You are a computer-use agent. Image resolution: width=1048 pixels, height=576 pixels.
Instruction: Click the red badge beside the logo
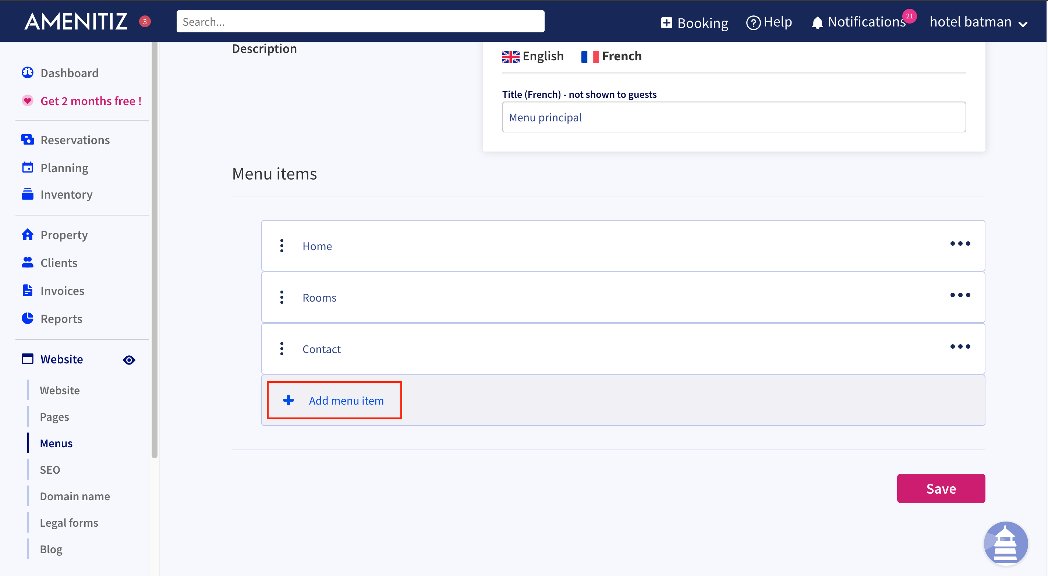coord(145,22)
